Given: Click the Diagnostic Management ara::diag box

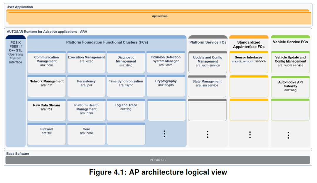Looking at the screenshot, I should (x=126, y=62).
